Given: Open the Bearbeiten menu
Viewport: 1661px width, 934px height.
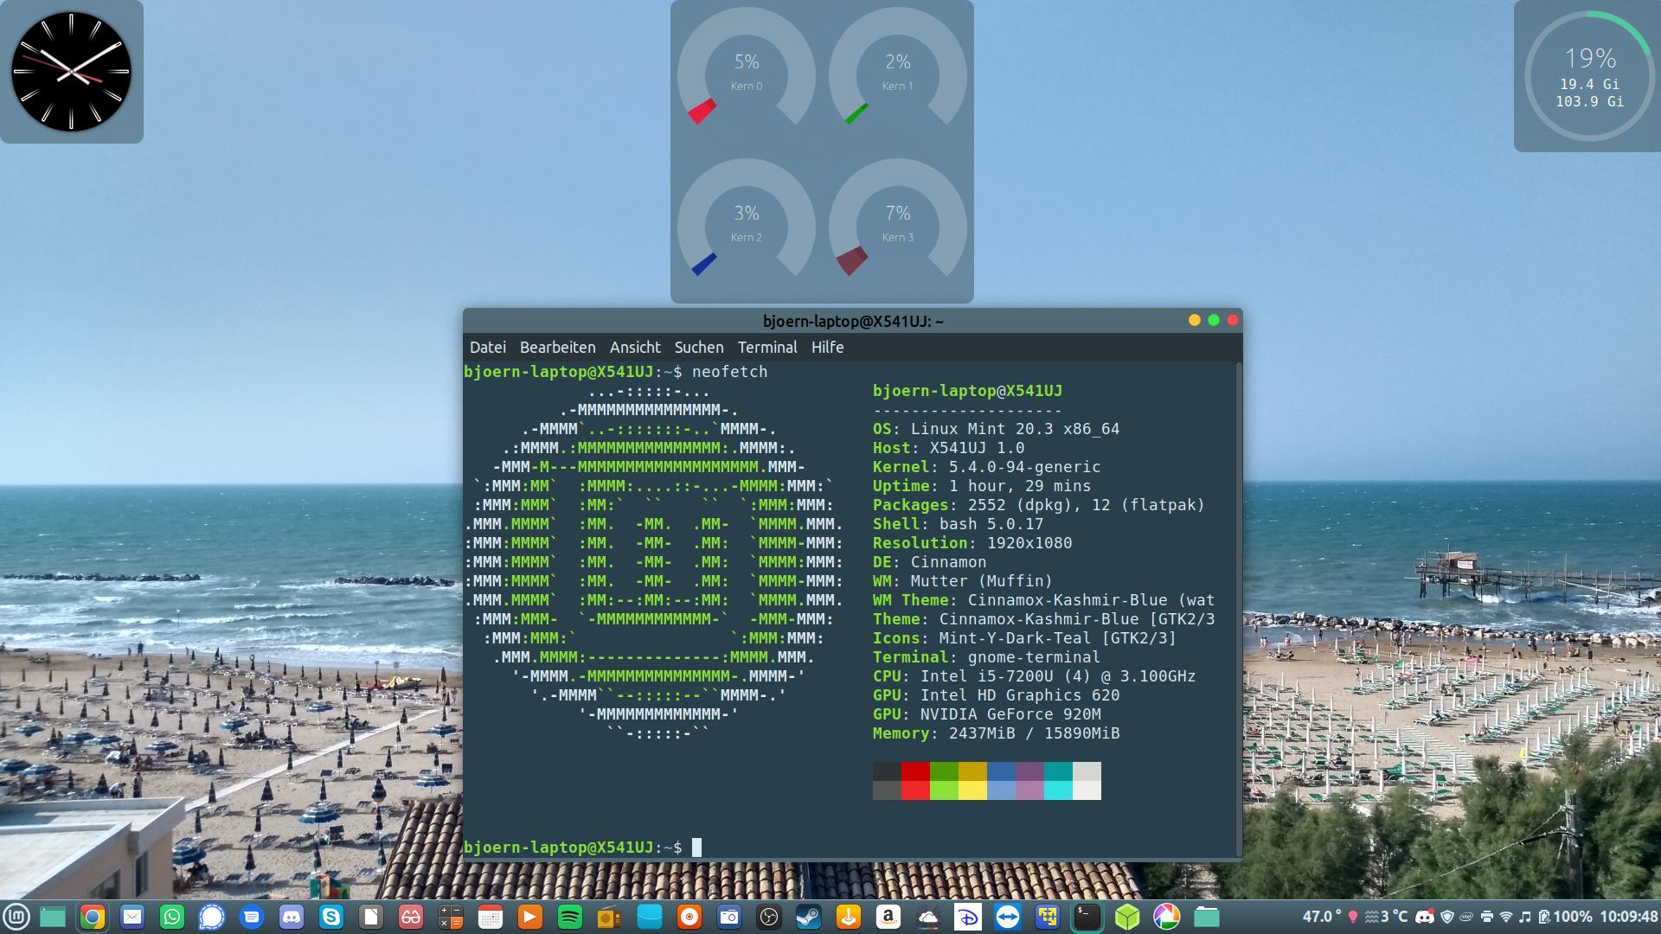Looking at the screenshot, I should pos(557,348).
